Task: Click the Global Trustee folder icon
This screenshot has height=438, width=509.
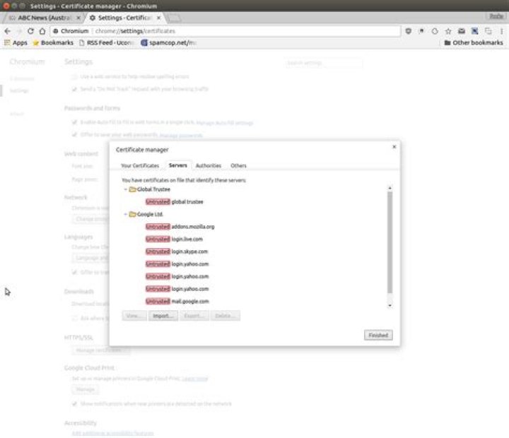Action: click(x=132, y=189)
